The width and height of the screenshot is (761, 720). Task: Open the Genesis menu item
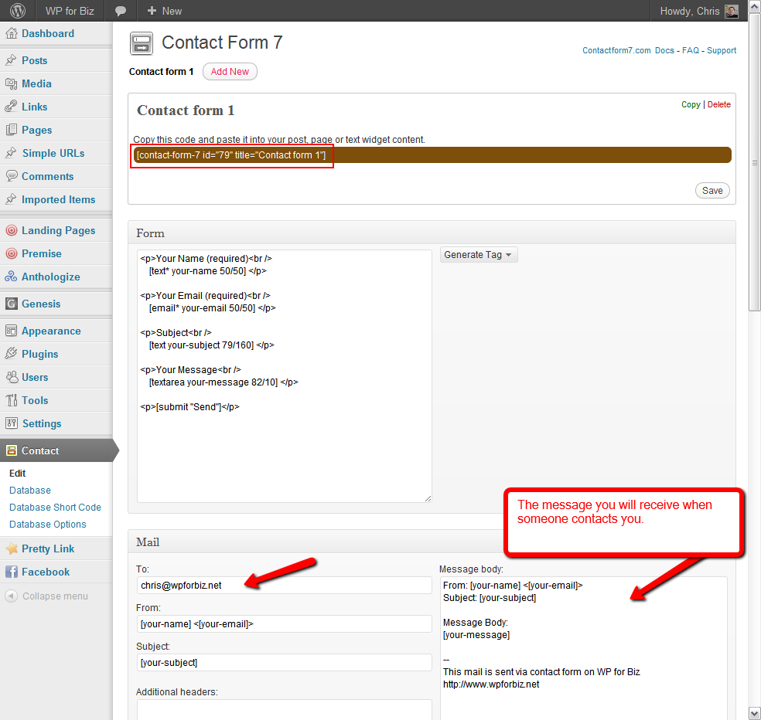click(x=41, y=304)
